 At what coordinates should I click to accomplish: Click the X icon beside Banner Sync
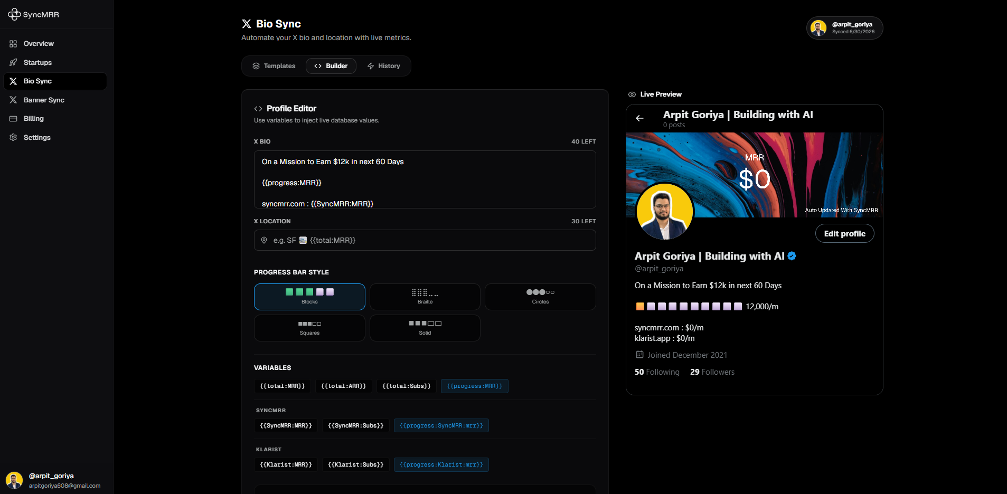pos(13,100)
